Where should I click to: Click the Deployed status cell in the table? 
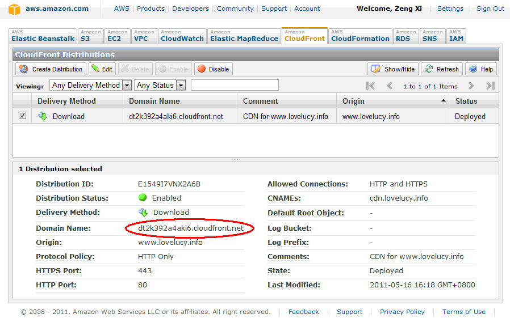click(x=470, y=116)
